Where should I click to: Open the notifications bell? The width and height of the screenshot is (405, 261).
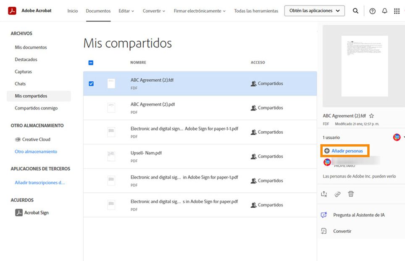click(384, 10)
